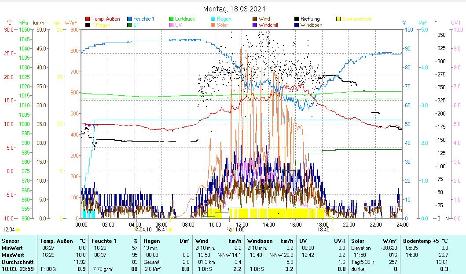Viewport: 466px width, 274px height.
Task: Click the Feuchte 1 table header
Action: 104,241
